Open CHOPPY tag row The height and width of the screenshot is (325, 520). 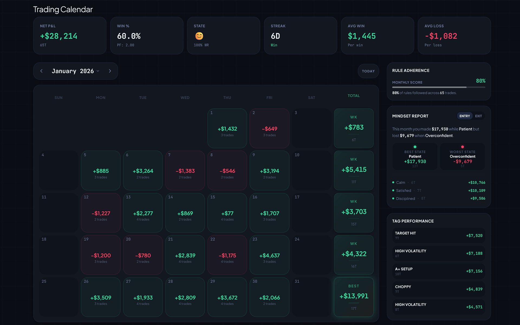438,289
